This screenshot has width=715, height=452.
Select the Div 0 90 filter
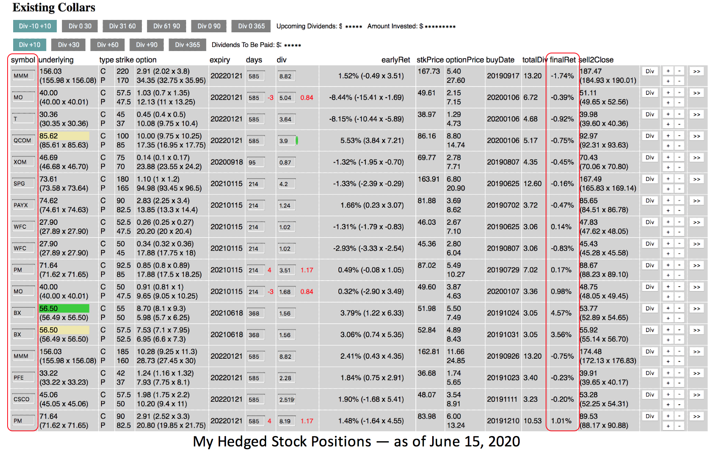209,26
